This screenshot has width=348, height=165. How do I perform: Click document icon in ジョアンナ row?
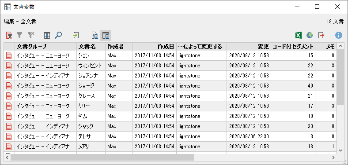[9, 76]
